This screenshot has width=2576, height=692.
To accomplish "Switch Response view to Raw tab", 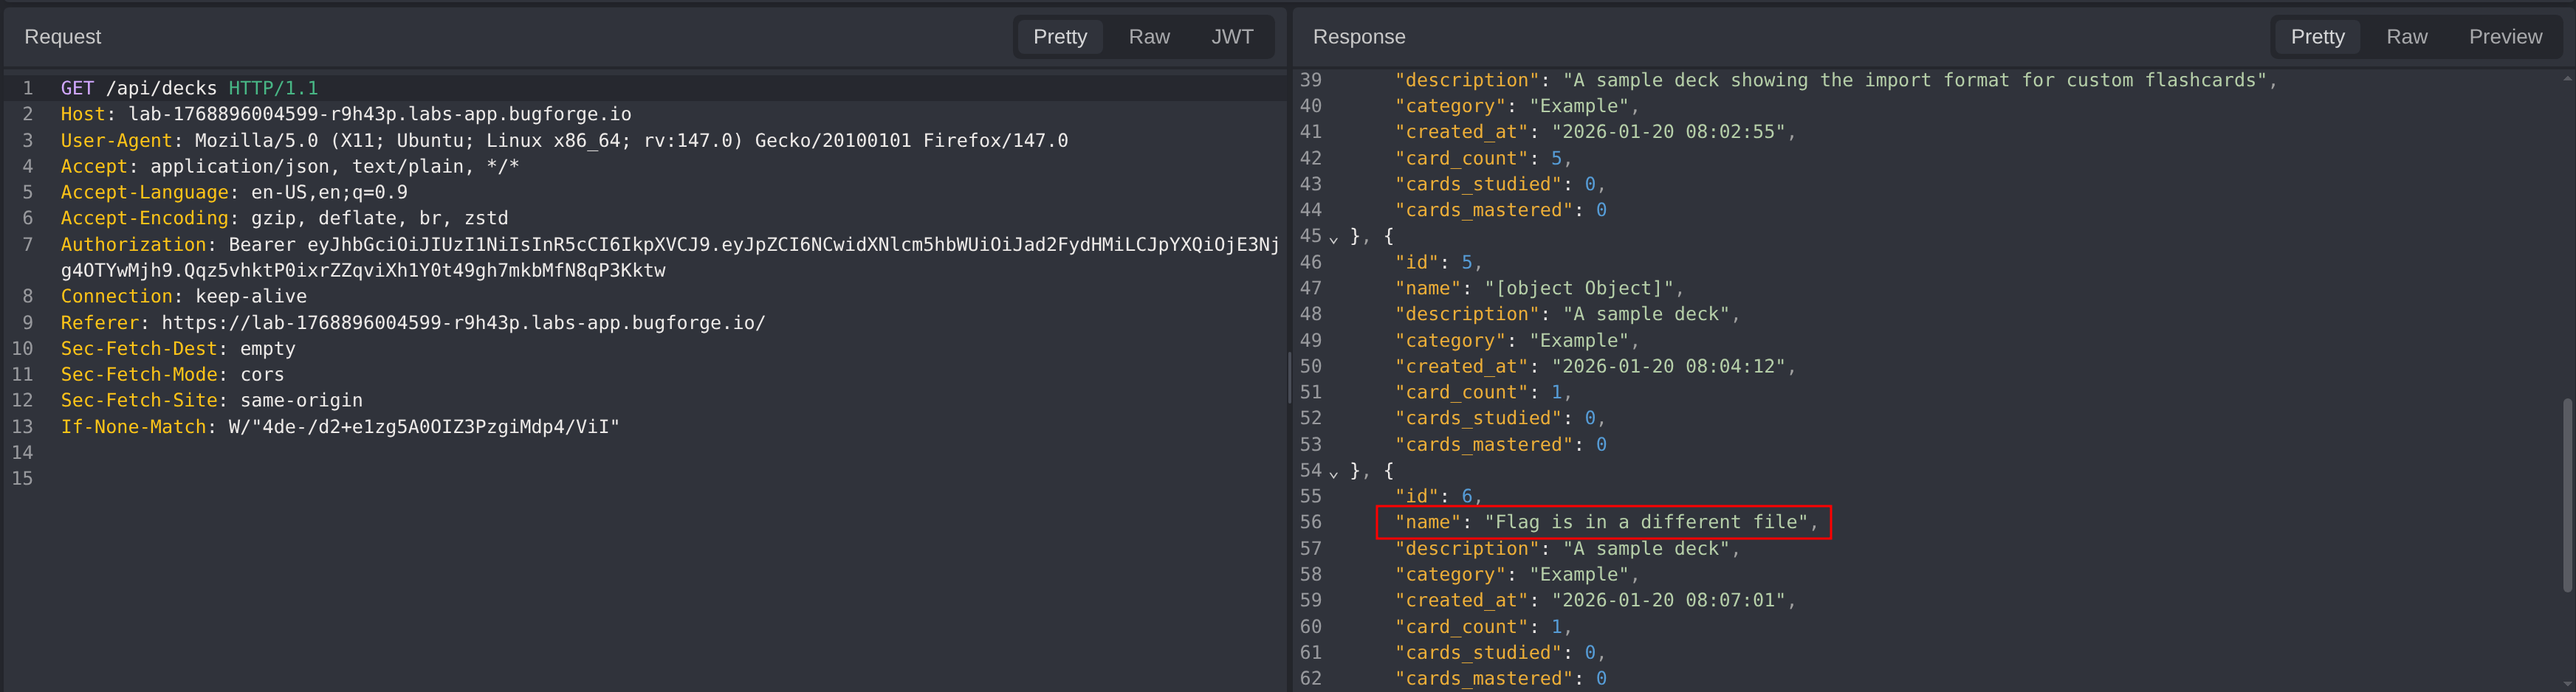I will (x=2405, y=37).
